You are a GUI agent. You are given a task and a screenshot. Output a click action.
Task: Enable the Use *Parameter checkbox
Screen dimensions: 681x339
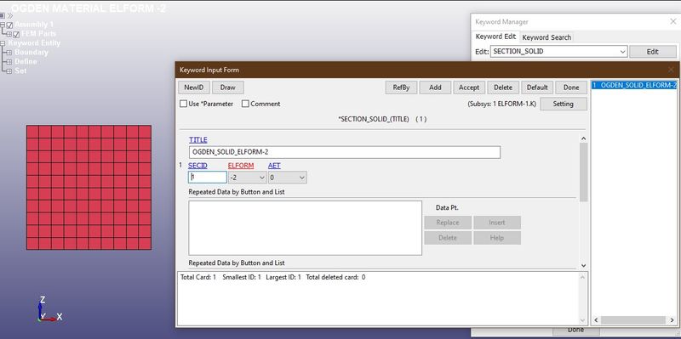coord(183,104)
